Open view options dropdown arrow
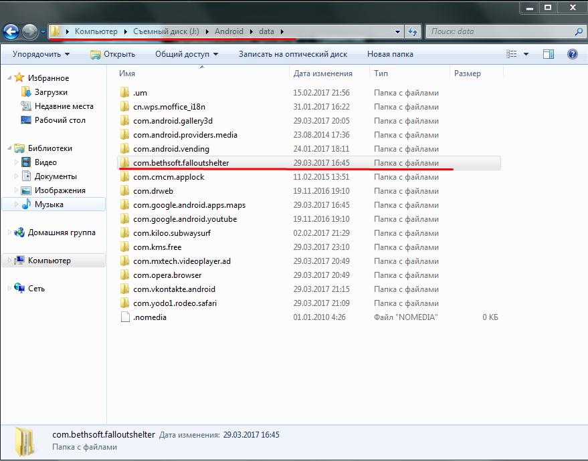 tap(526, 54)
